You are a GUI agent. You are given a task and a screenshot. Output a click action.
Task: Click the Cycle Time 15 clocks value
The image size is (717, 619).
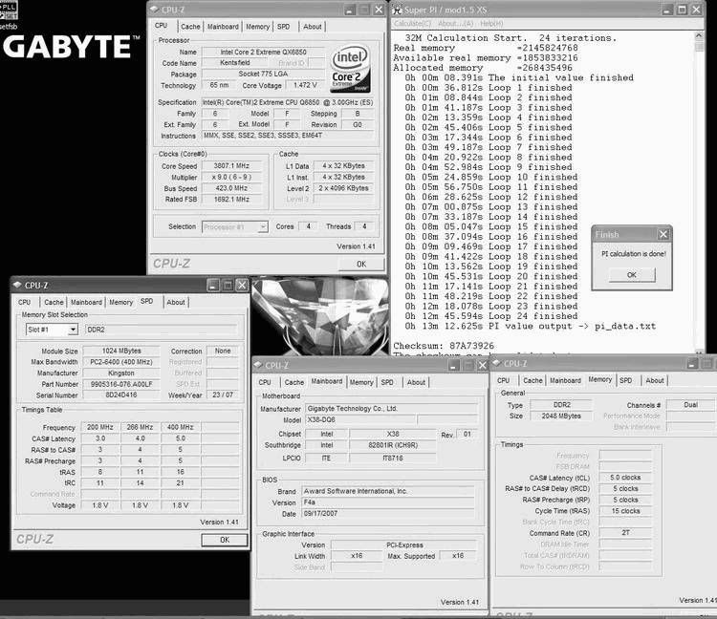tap(625, 511)
